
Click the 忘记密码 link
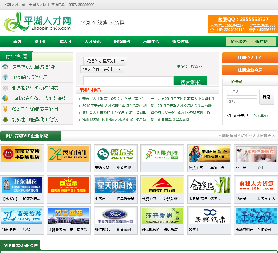[x=261, y=115]
